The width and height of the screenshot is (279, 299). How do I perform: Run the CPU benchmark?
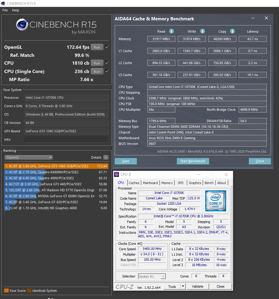pyautogui.click(x=97, y=63)
